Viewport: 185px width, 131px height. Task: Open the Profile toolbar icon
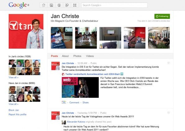tap(59, 5)
